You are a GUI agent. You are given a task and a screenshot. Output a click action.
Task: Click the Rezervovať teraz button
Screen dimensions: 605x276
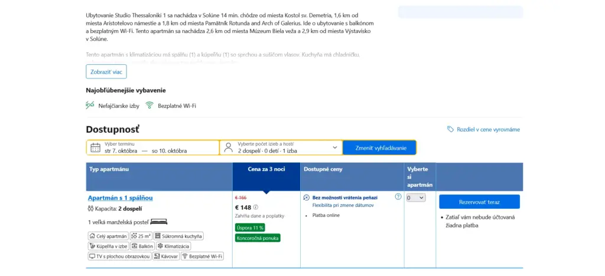[479, 202]
